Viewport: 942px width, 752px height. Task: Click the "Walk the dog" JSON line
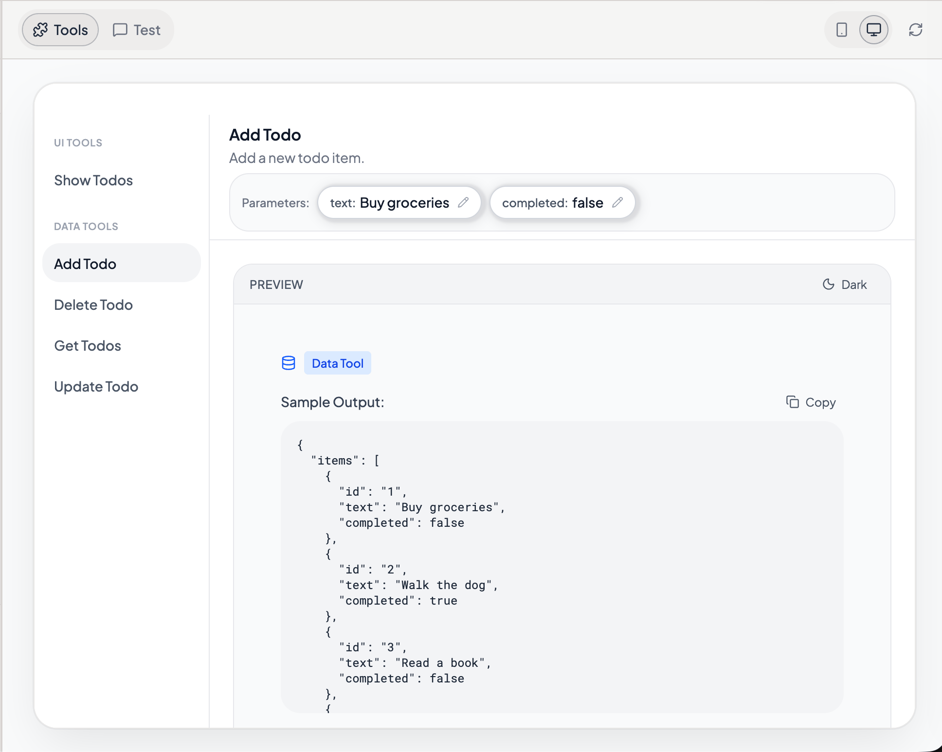[x=419, y=585]
